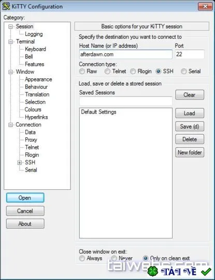Click the New folder button
The height and width of the screenshot is (280, 215).
tap(190, 152)
